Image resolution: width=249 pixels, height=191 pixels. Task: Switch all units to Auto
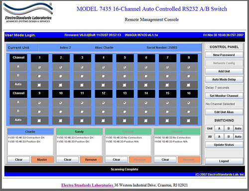coord(238,137)
